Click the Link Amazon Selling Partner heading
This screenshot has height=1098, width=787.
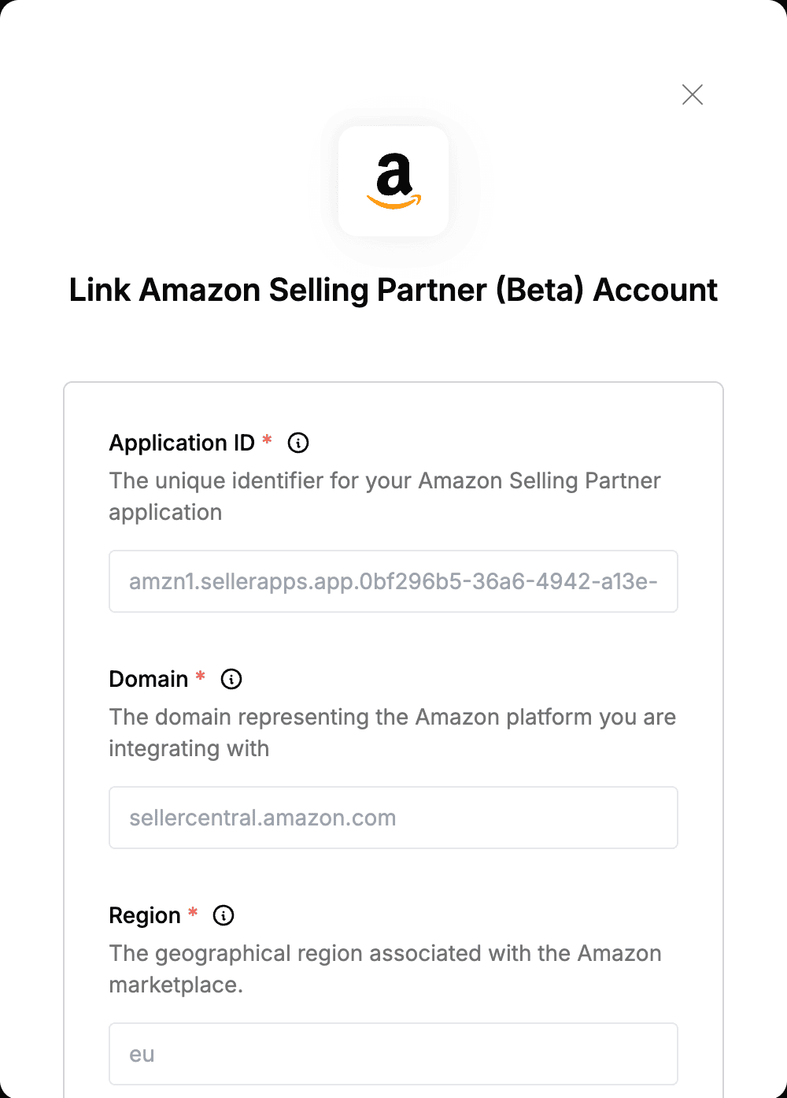pyautogui.click(x=393, y=290)
